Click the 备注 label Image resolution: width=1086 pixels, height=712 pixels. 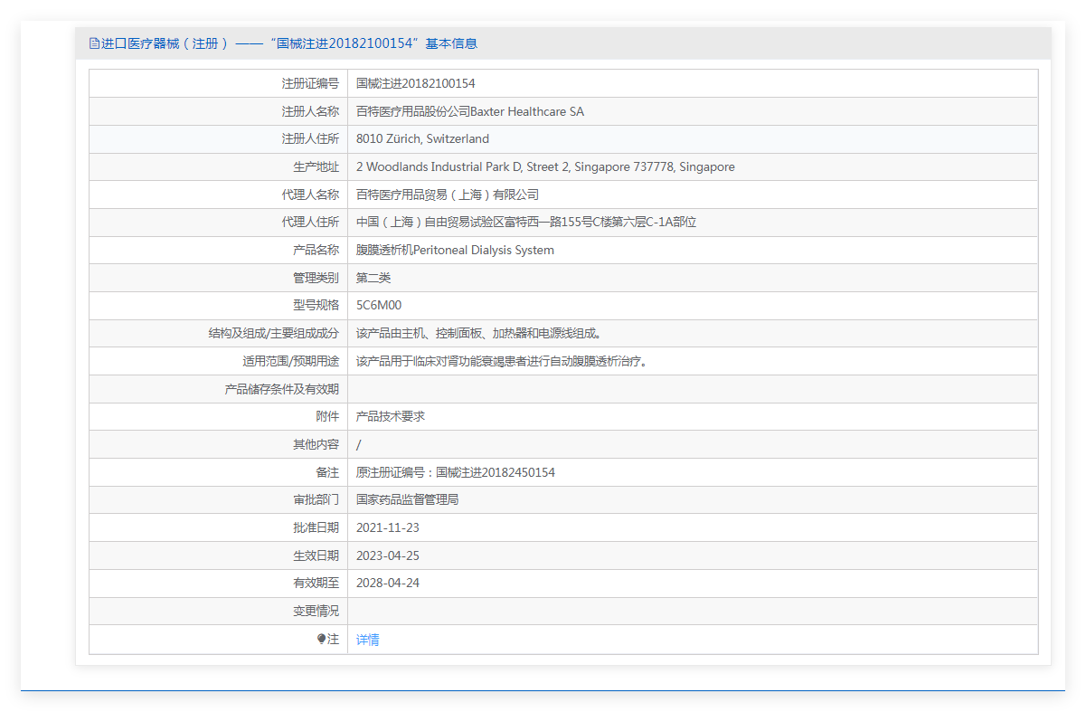(x=328, y=472)
